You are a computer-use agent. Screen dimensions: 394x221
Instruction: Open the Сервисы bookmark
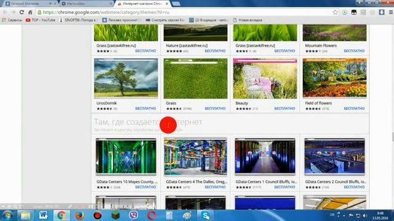(x=12, y=20)
